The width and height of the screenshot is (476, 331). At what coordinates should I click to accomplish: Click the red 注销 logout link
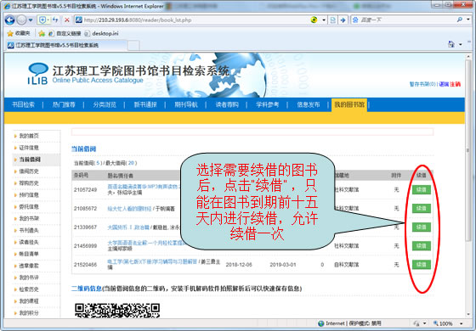(x=456, y=84)
